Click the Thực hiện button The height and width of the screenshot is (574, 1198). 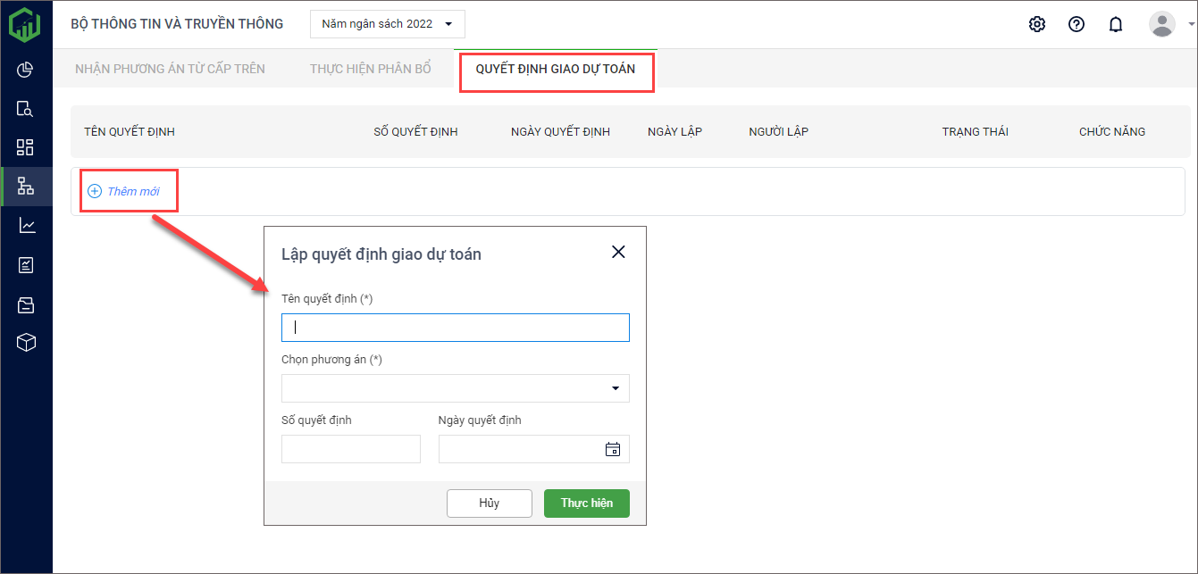point(586,503)
